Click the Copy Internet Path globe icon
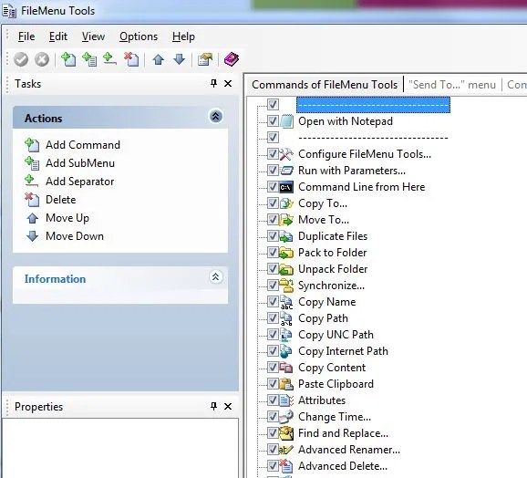527x478 pixels. coord(286,351)
